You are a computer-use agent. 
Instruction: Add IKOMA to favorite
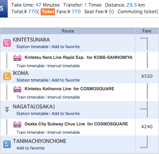[x=65, y=80]
